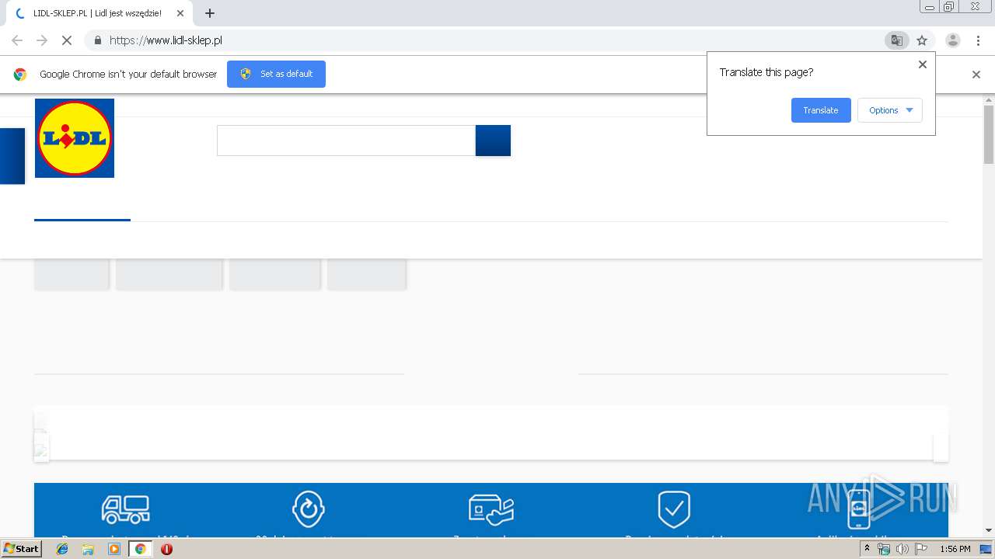Open Chrome's three-dot menu
This screenshot has height=559, width=995.
pos(978,40)
